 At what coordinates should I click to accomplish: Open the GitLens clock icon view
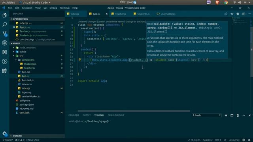tap(4, 62)
